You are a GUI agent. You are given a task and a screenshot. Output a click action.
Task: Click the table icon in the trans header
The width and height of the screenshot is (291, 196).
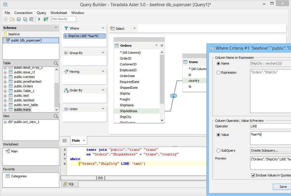click(x=186, y=62)
